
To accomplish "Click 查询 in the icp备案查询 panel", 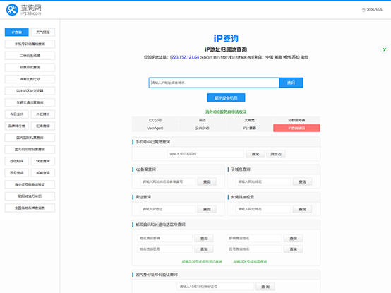I will pyautogui.click(x=207, y=181).
